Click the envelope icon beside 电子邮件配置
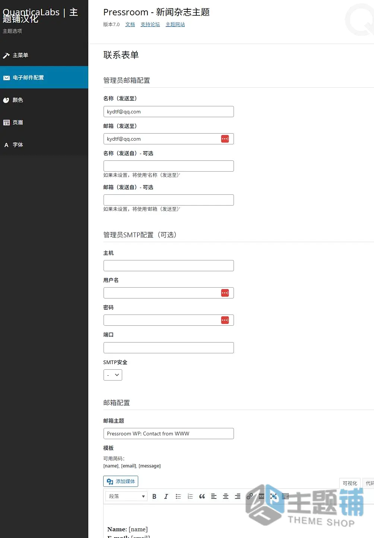374x538 pixels. click(6, 78)
